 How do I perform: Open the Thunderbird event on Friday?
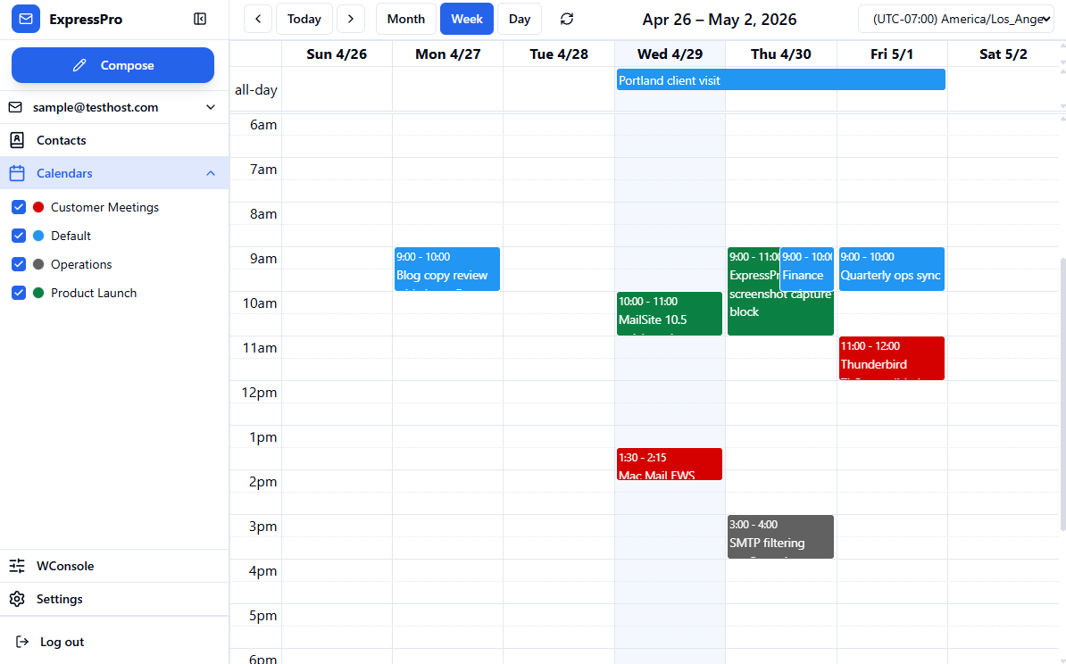[x=892, y=358]
